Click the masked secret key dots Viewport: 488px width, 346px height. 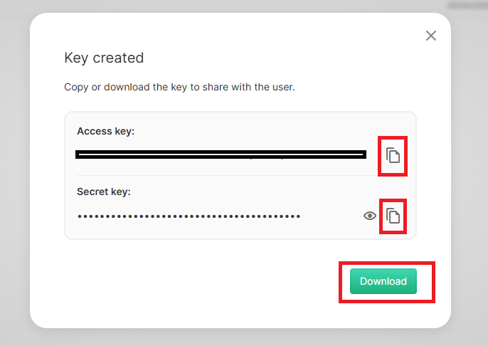(x=189, y=216)
